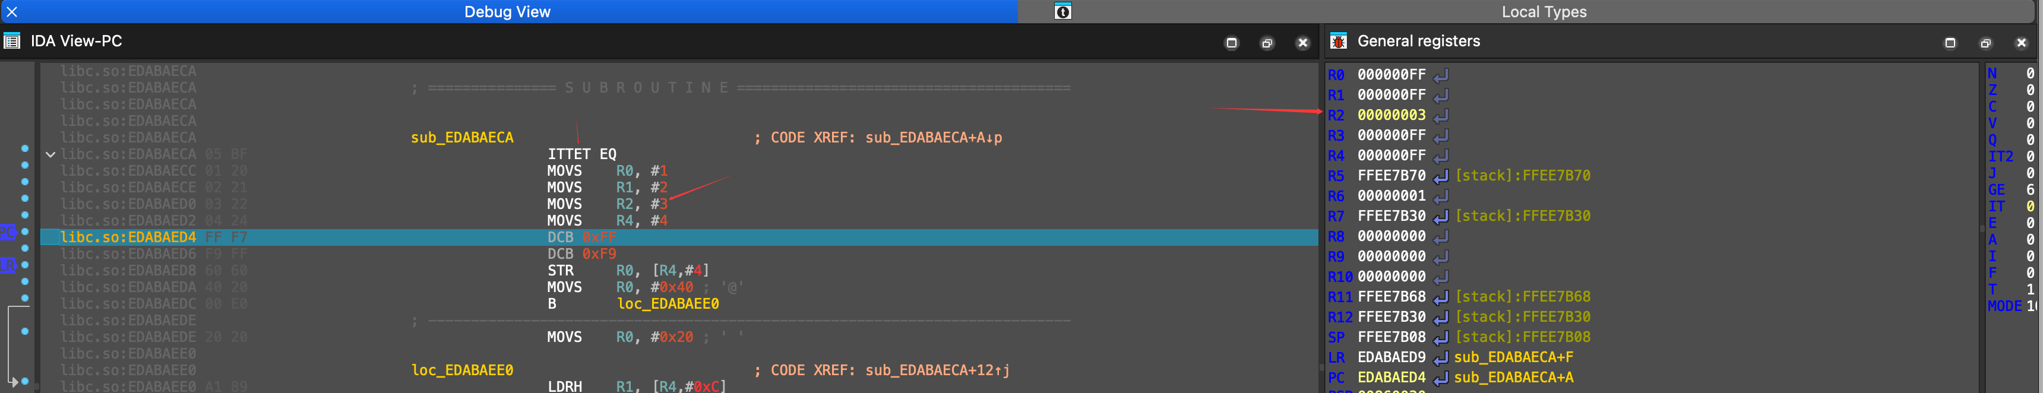2043x393 pixels.
Task: Follow the jump arrow beside the SP register
Action: [1440, 338]
